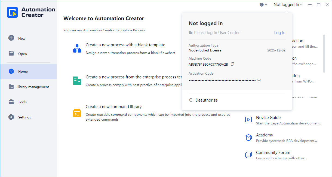Click the Automation Creator logo icon
The width and height of the screenshot is (332, 177).
click(x=12, y=12)
